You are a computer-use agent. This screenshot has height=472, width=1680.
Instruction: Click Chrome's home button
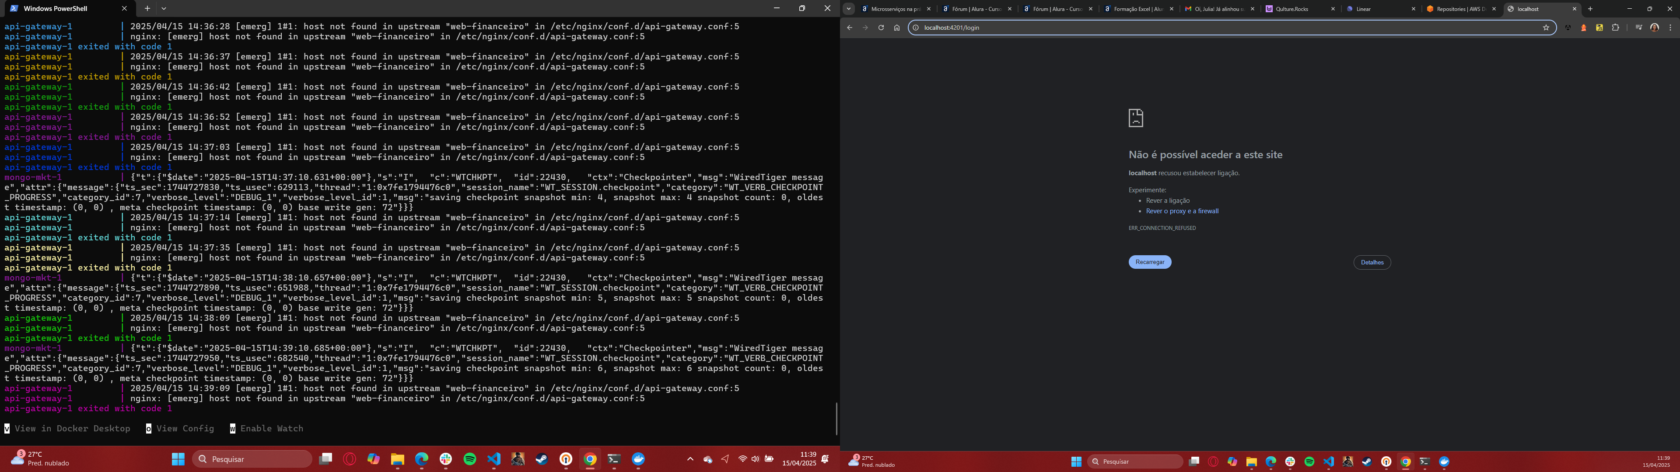coord(897,28)
